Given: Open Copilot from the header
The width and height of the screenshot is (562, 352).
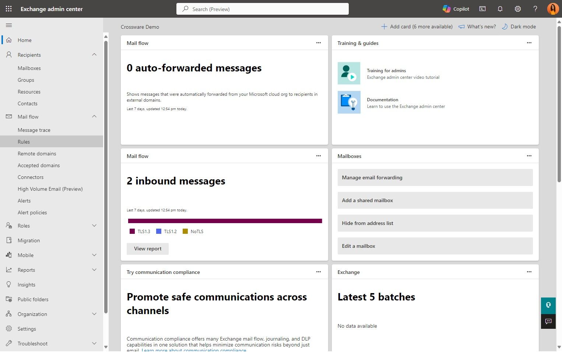Looking at the screenshot, I should [456, 9].
